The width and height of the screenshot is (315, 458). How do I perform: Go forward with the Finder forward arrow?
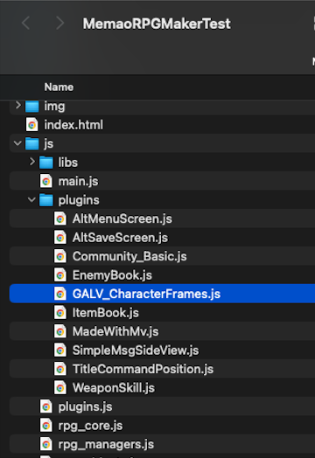pos(60,23)
